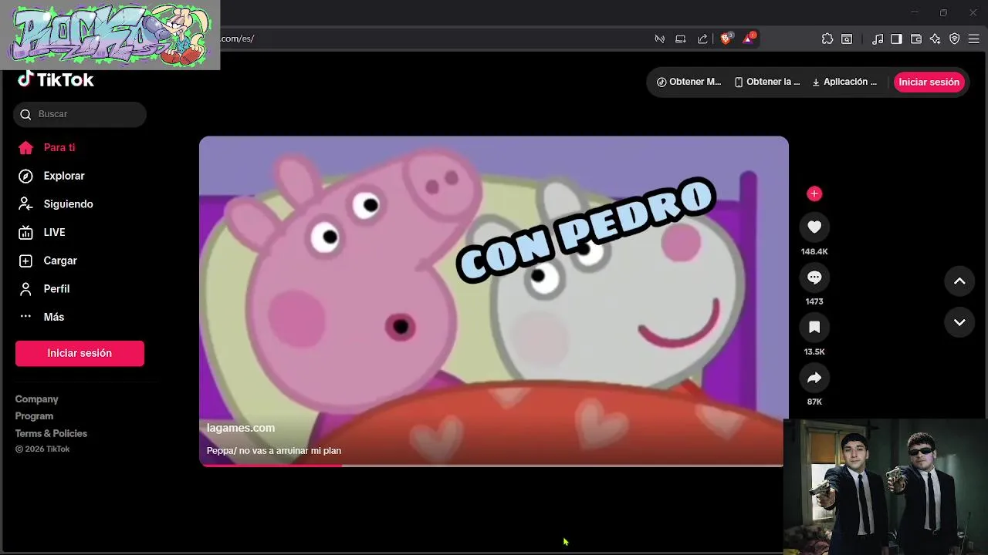Save video with the bookmark icon
Image resolution: width=988 pixels, height=555 pixels.
tap(814, 327)
